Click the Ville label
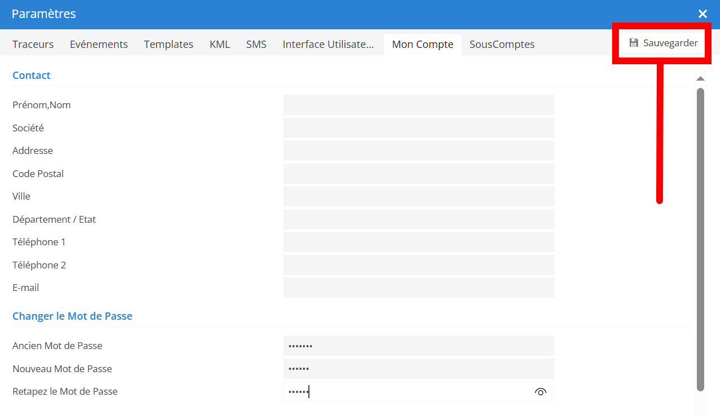This screenshot has height=415, width=720. (x=21, y=196)
